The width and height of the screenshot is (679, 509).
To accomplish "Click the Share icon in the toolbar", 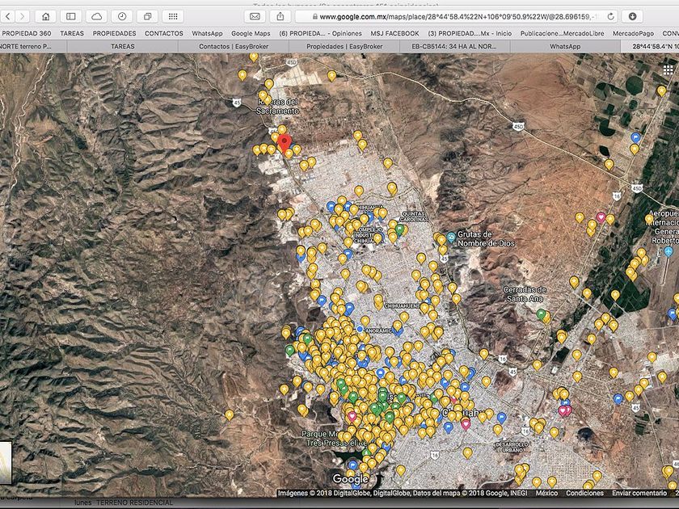I will pos(280,16).
